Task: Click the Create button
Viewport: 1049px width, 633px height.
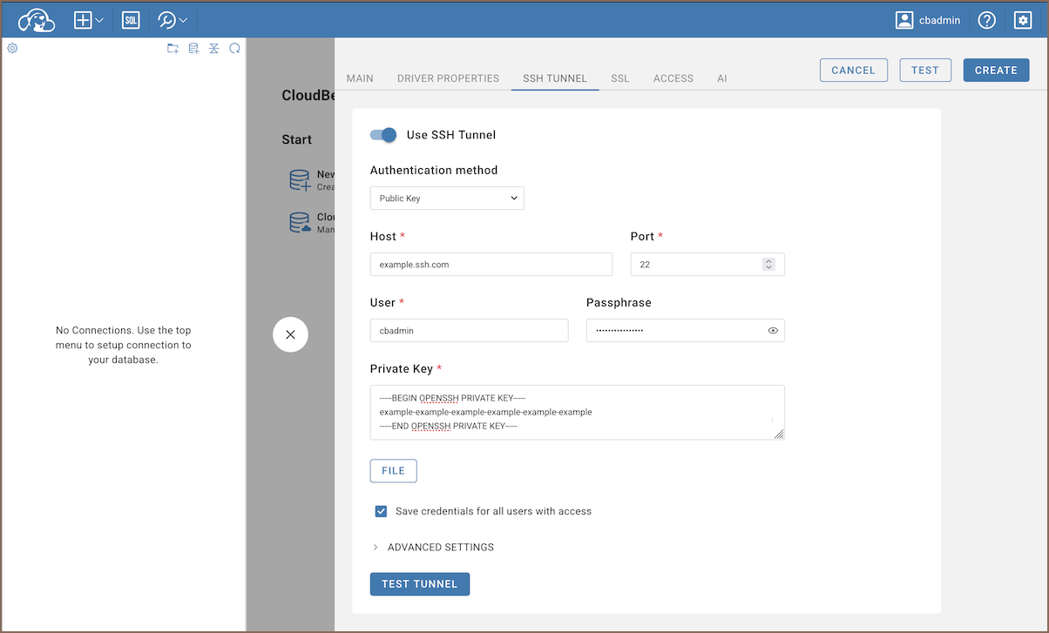Action: [x=995, y=71]
